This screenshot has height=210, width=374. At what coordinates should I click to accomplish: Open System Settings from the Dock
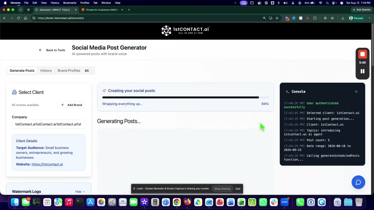pyautogui.click(x=112, y=202)
